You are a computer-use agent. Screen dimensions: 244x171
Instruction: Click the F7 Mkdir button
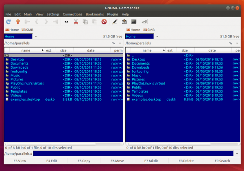151,161
